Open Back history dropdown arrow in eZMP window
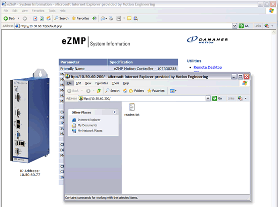The width and height of the screenshot is (278, 207). [18, 18]
